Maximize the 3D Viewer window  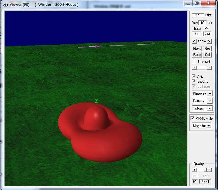[x=196, y=3]
